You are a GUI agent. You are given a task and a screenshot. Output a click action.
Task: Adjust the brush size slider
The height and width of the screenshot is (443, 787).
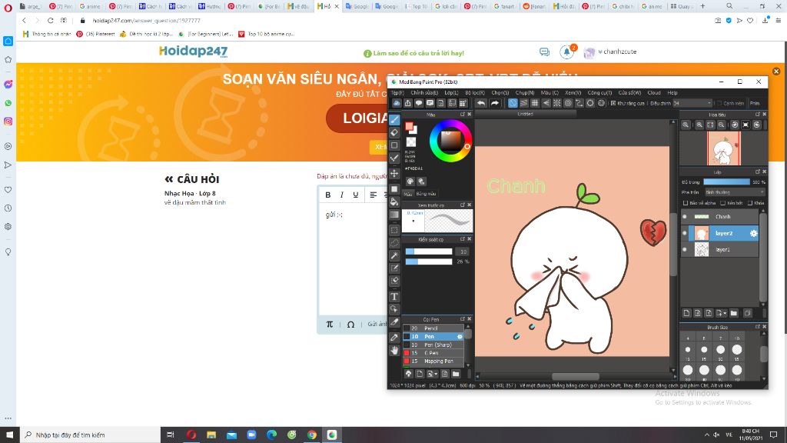point(429,251)
